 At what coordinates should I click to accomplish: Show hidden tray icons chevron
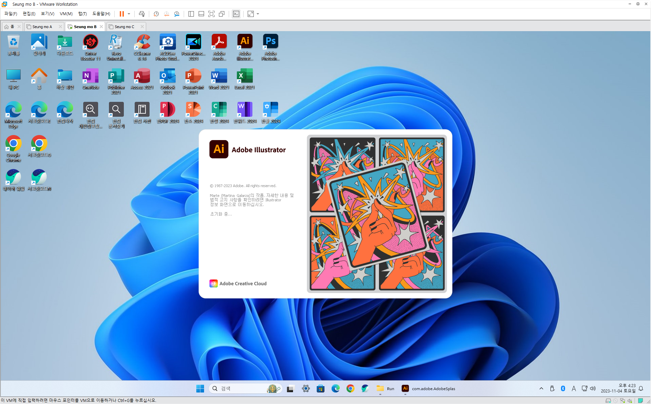pos(541,388)
